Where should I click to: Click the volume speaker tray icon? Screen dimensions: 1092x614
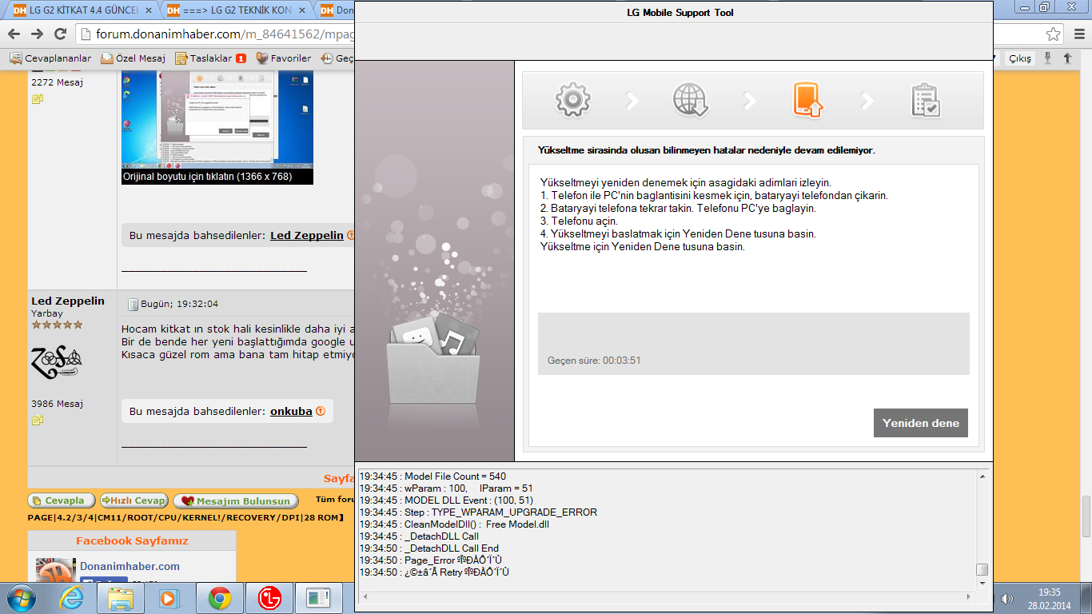1007,598
